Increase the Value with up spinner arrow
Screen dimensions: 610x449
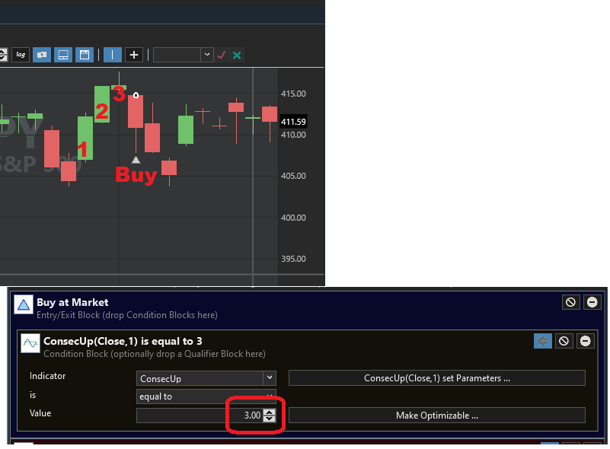[270, 412]
